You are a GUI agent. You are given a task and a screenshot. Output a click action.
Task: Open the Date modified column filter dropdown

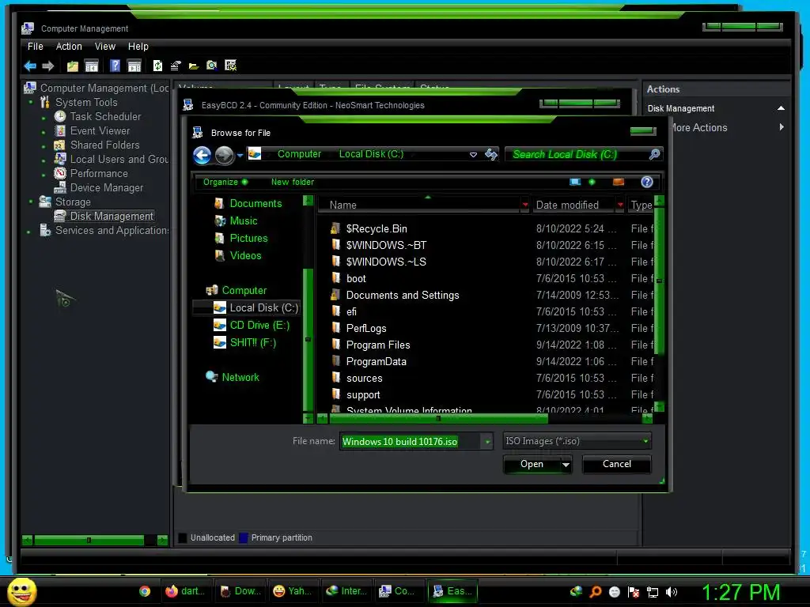620,205
